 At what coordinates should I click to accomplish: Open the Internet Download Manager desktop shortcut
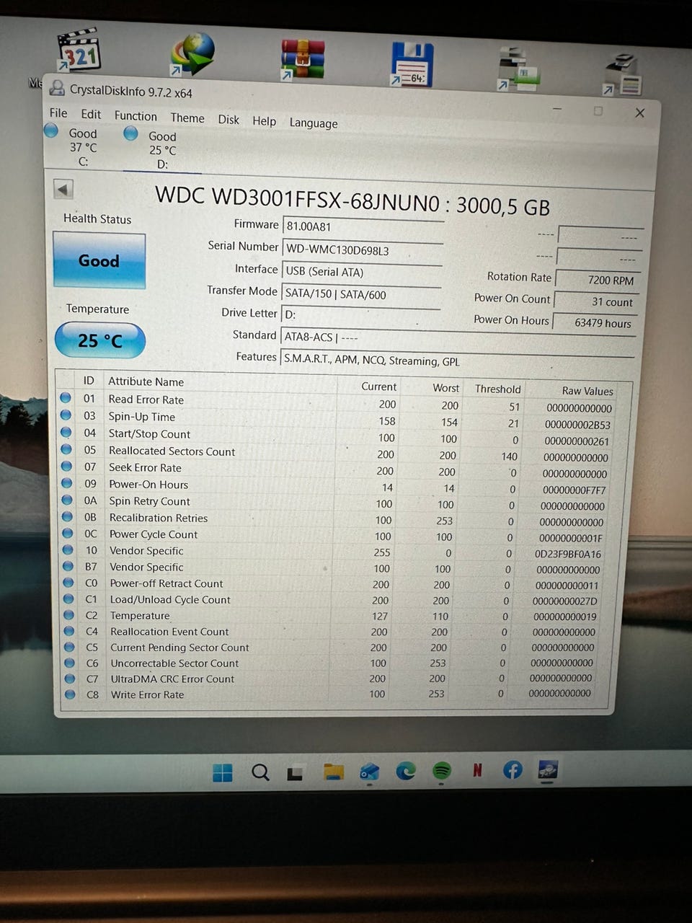(x=192, y=55)
